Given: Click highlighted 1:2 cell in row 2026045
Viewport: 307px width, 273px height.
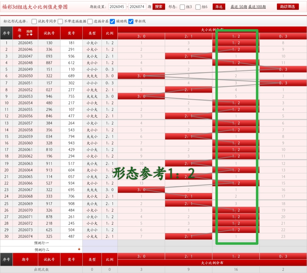Looking at the screenshot, I should coord(236,43).
